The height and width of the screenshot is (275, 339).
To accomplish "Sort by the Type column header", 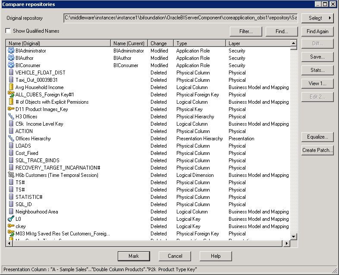I will tap(200, 43).
